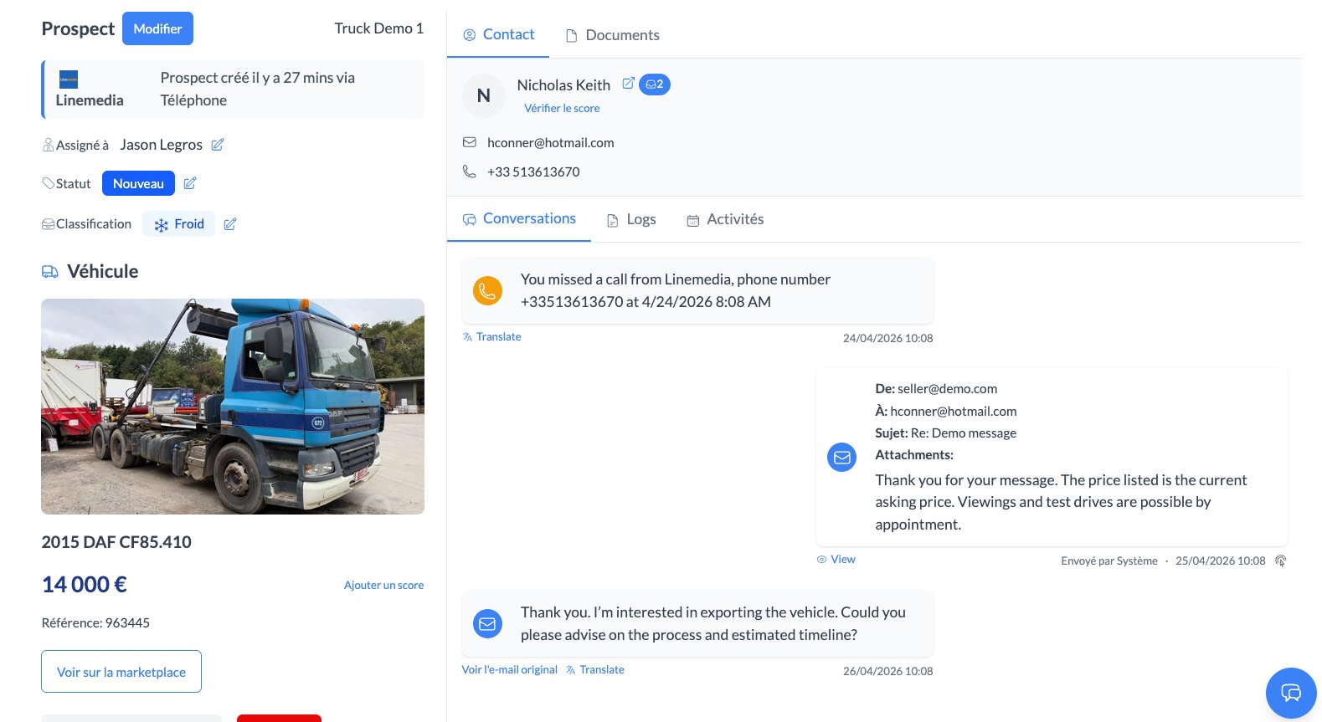Click the blue email icon on export message

[488, 623]
